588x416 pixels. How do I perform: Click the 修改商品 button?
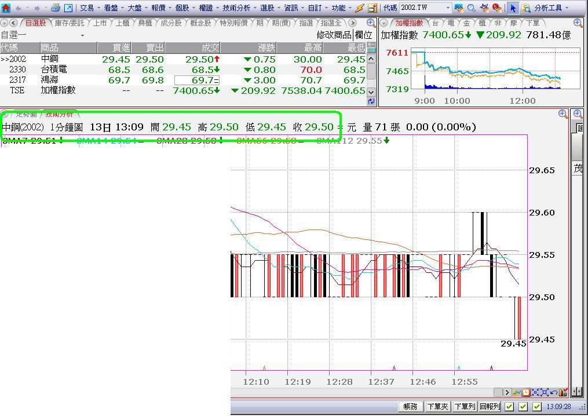tap(334, 35)
